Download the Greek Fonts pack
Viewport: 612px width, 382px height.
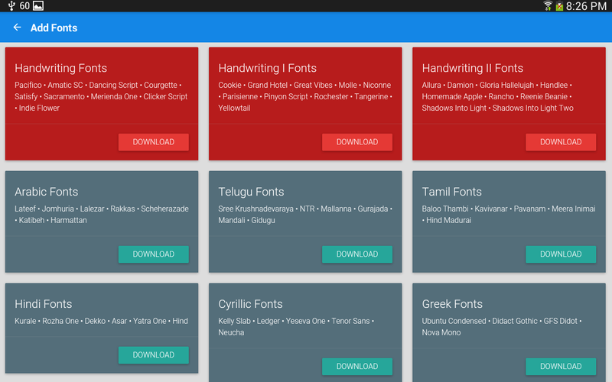point(561,367)
